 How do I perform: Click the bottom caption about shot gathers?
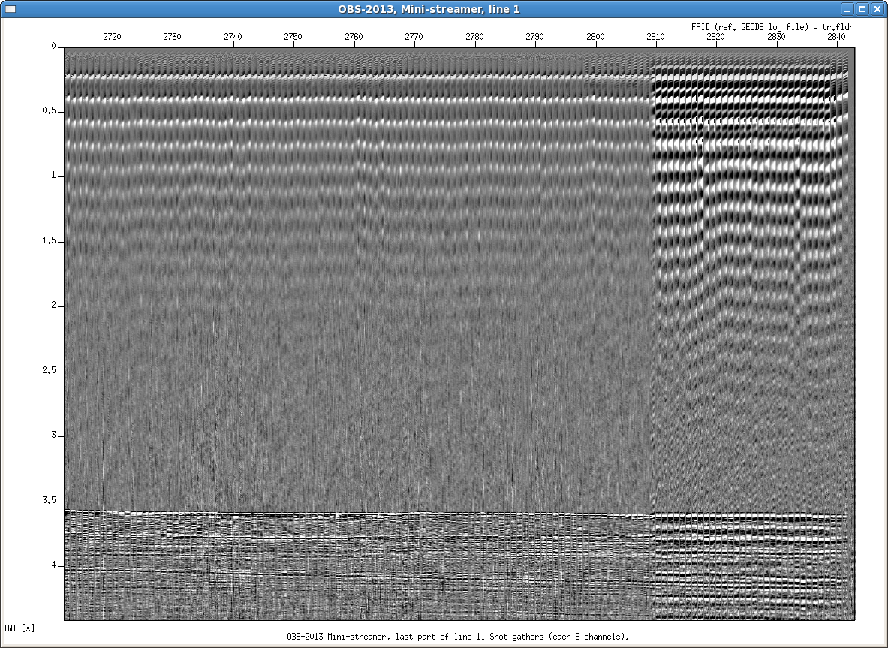pos(457,636)
